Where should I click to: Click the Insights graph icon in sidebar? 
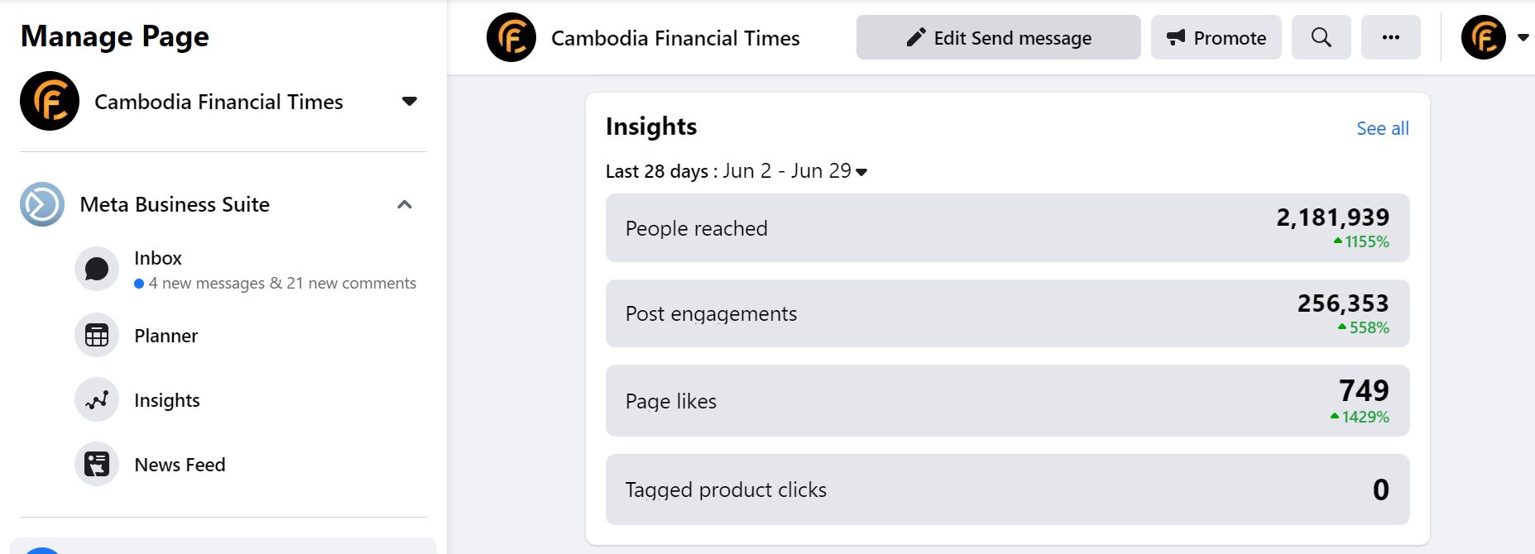click(x=97, y=400)
